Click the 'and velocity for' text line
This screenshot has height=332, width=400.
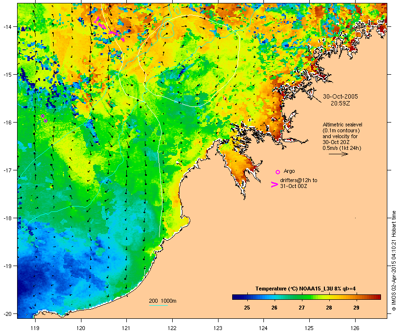coord(340,136)
